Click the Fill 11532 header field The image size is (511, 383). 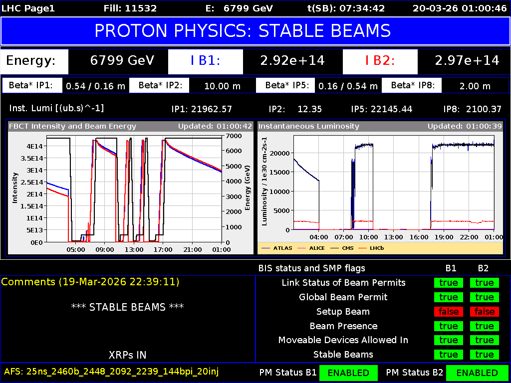click(x=130, y=8)
